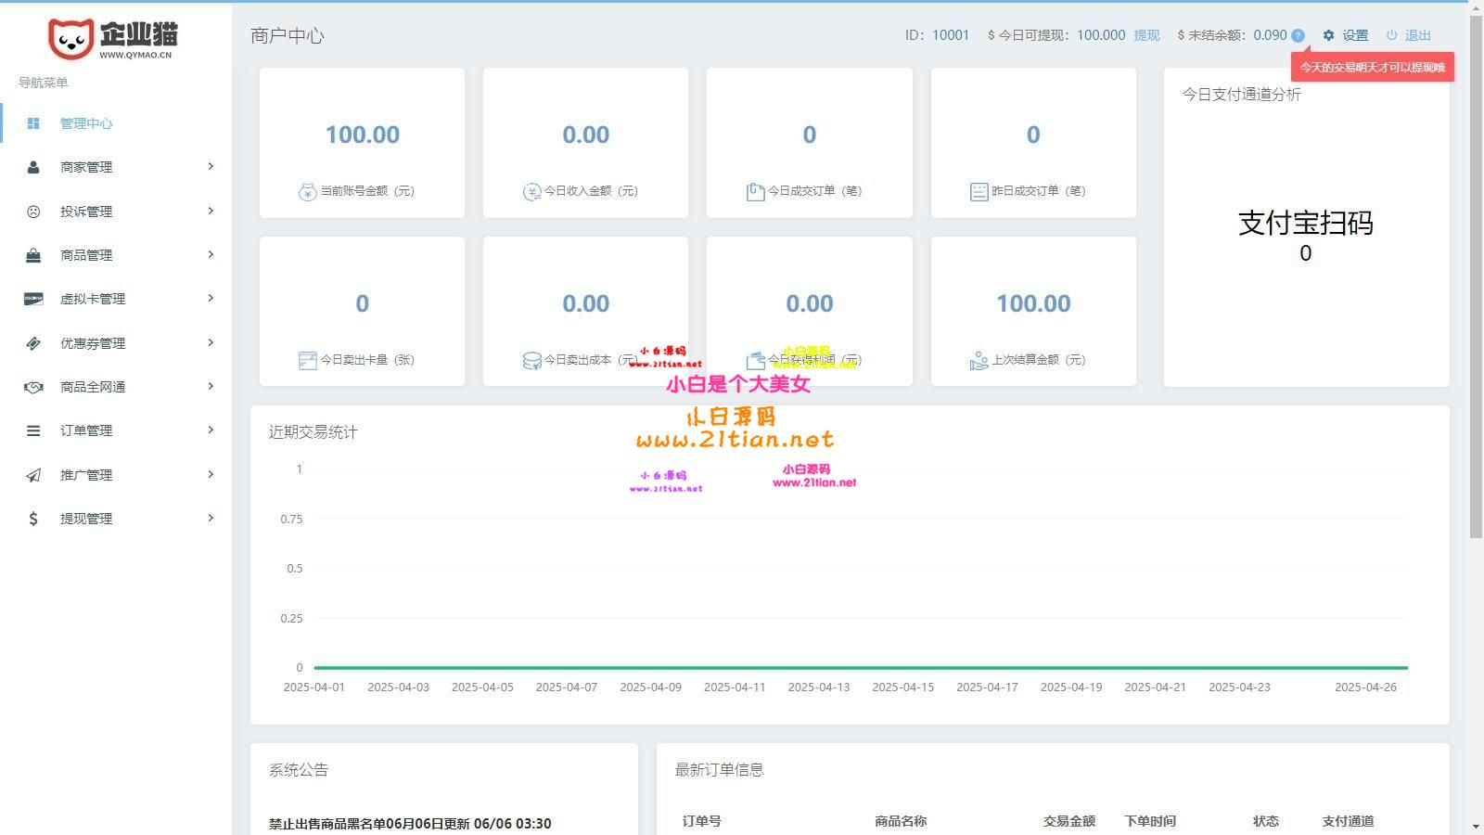Expand the 商家管理 chevron arrow
The image size is (1484, 835).
click(x=211, y=166)
